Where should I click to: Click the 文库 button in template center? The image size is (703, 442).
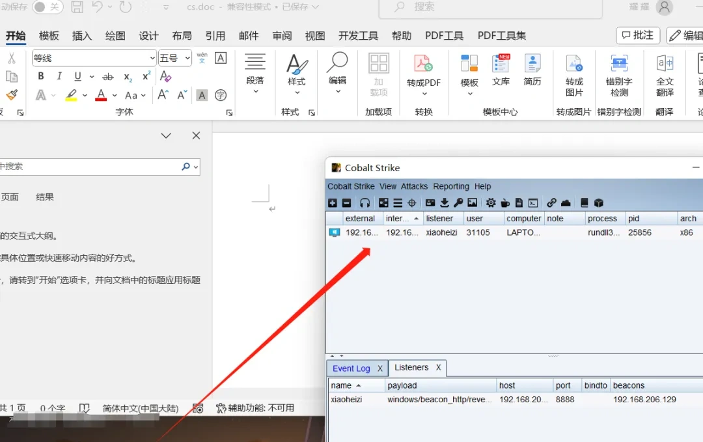click(x=501, y=70)
